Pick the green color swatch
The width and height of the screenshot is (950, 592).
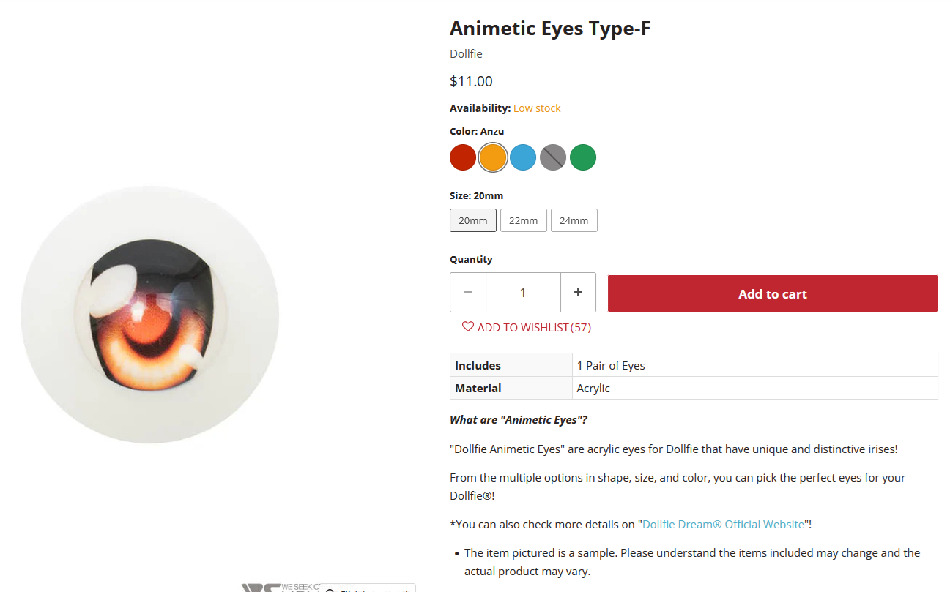coord(583,157)
